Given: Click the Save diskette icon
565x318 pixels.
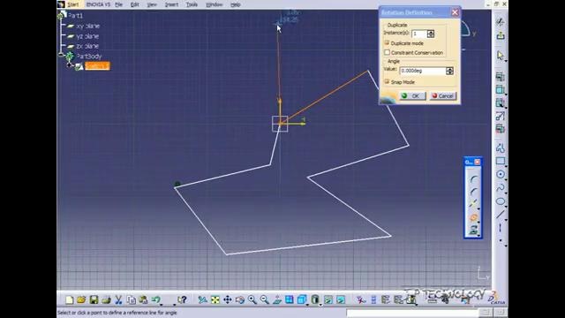Looking at the screenshot, I should (x=94, y=299).
